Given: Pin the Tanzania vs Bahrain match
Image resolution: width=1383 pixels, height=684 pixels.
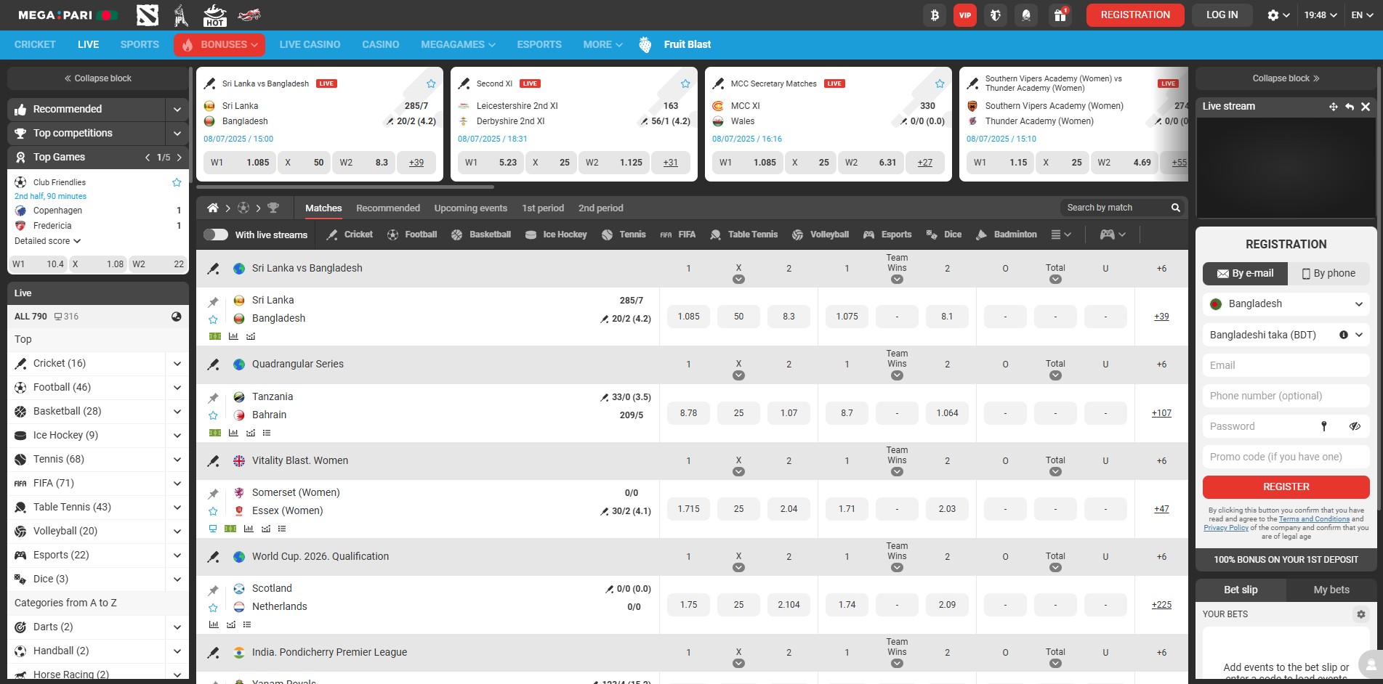Looking at the screenshot, I should 213,396.
